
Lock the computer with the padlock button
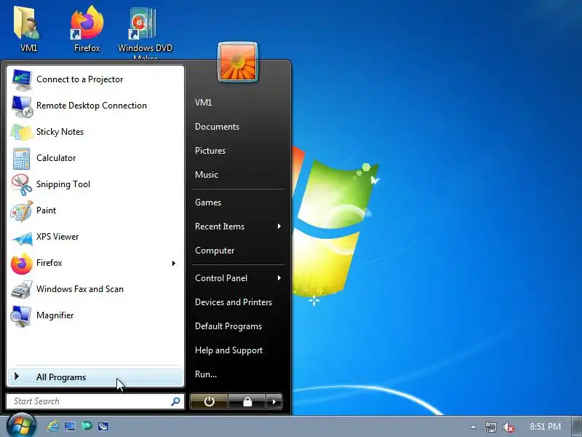[x=247, y=401]
